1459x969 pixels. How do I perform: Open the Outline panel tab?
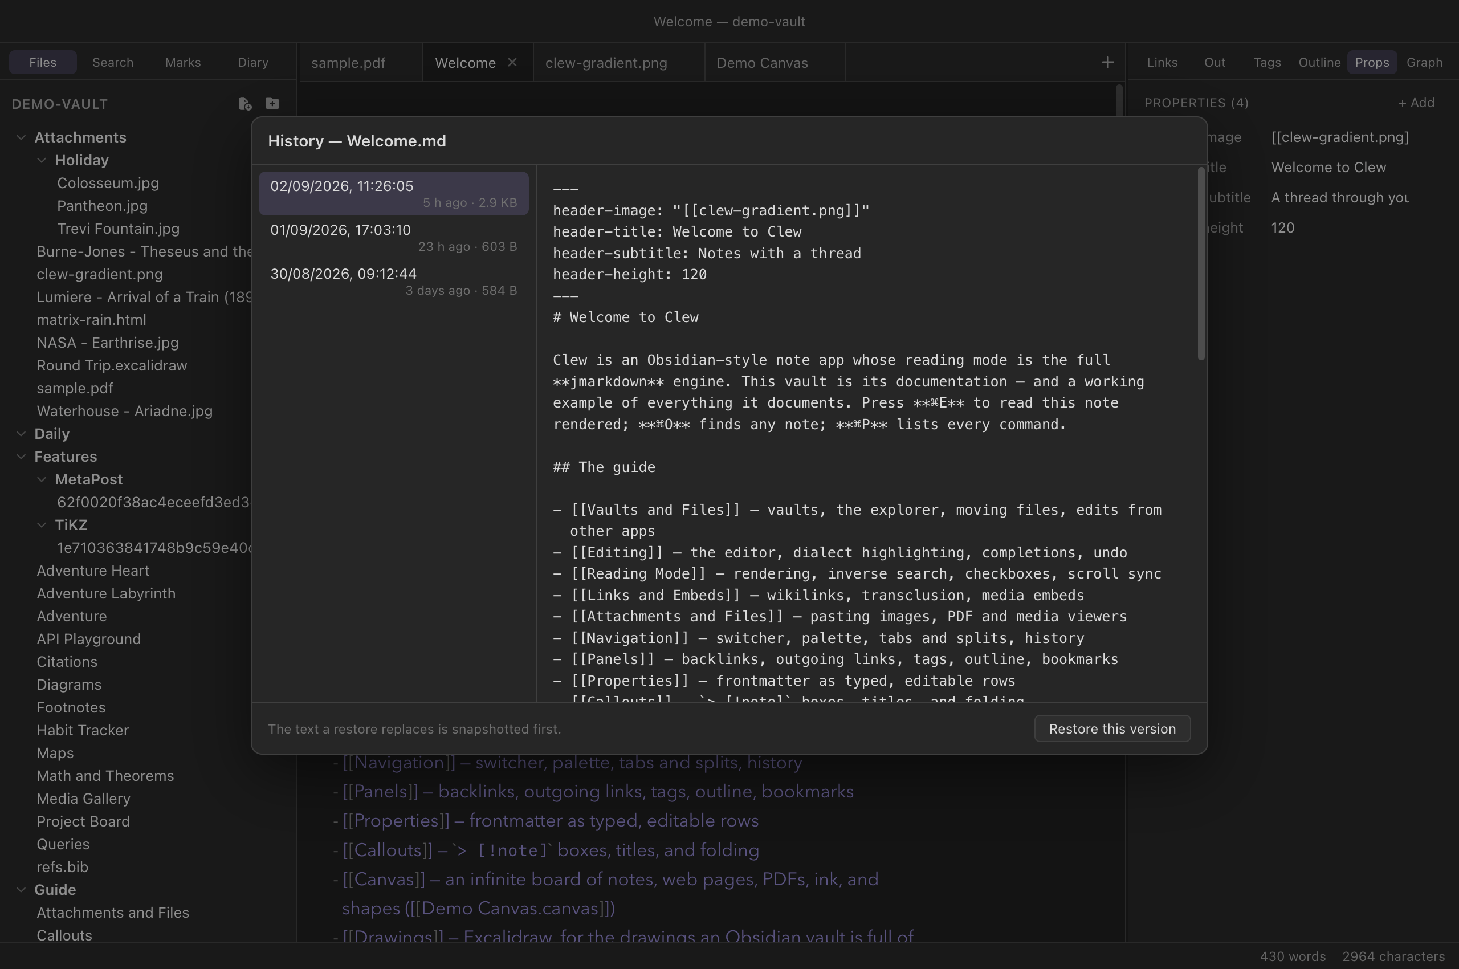click(x=1319, y=63)
